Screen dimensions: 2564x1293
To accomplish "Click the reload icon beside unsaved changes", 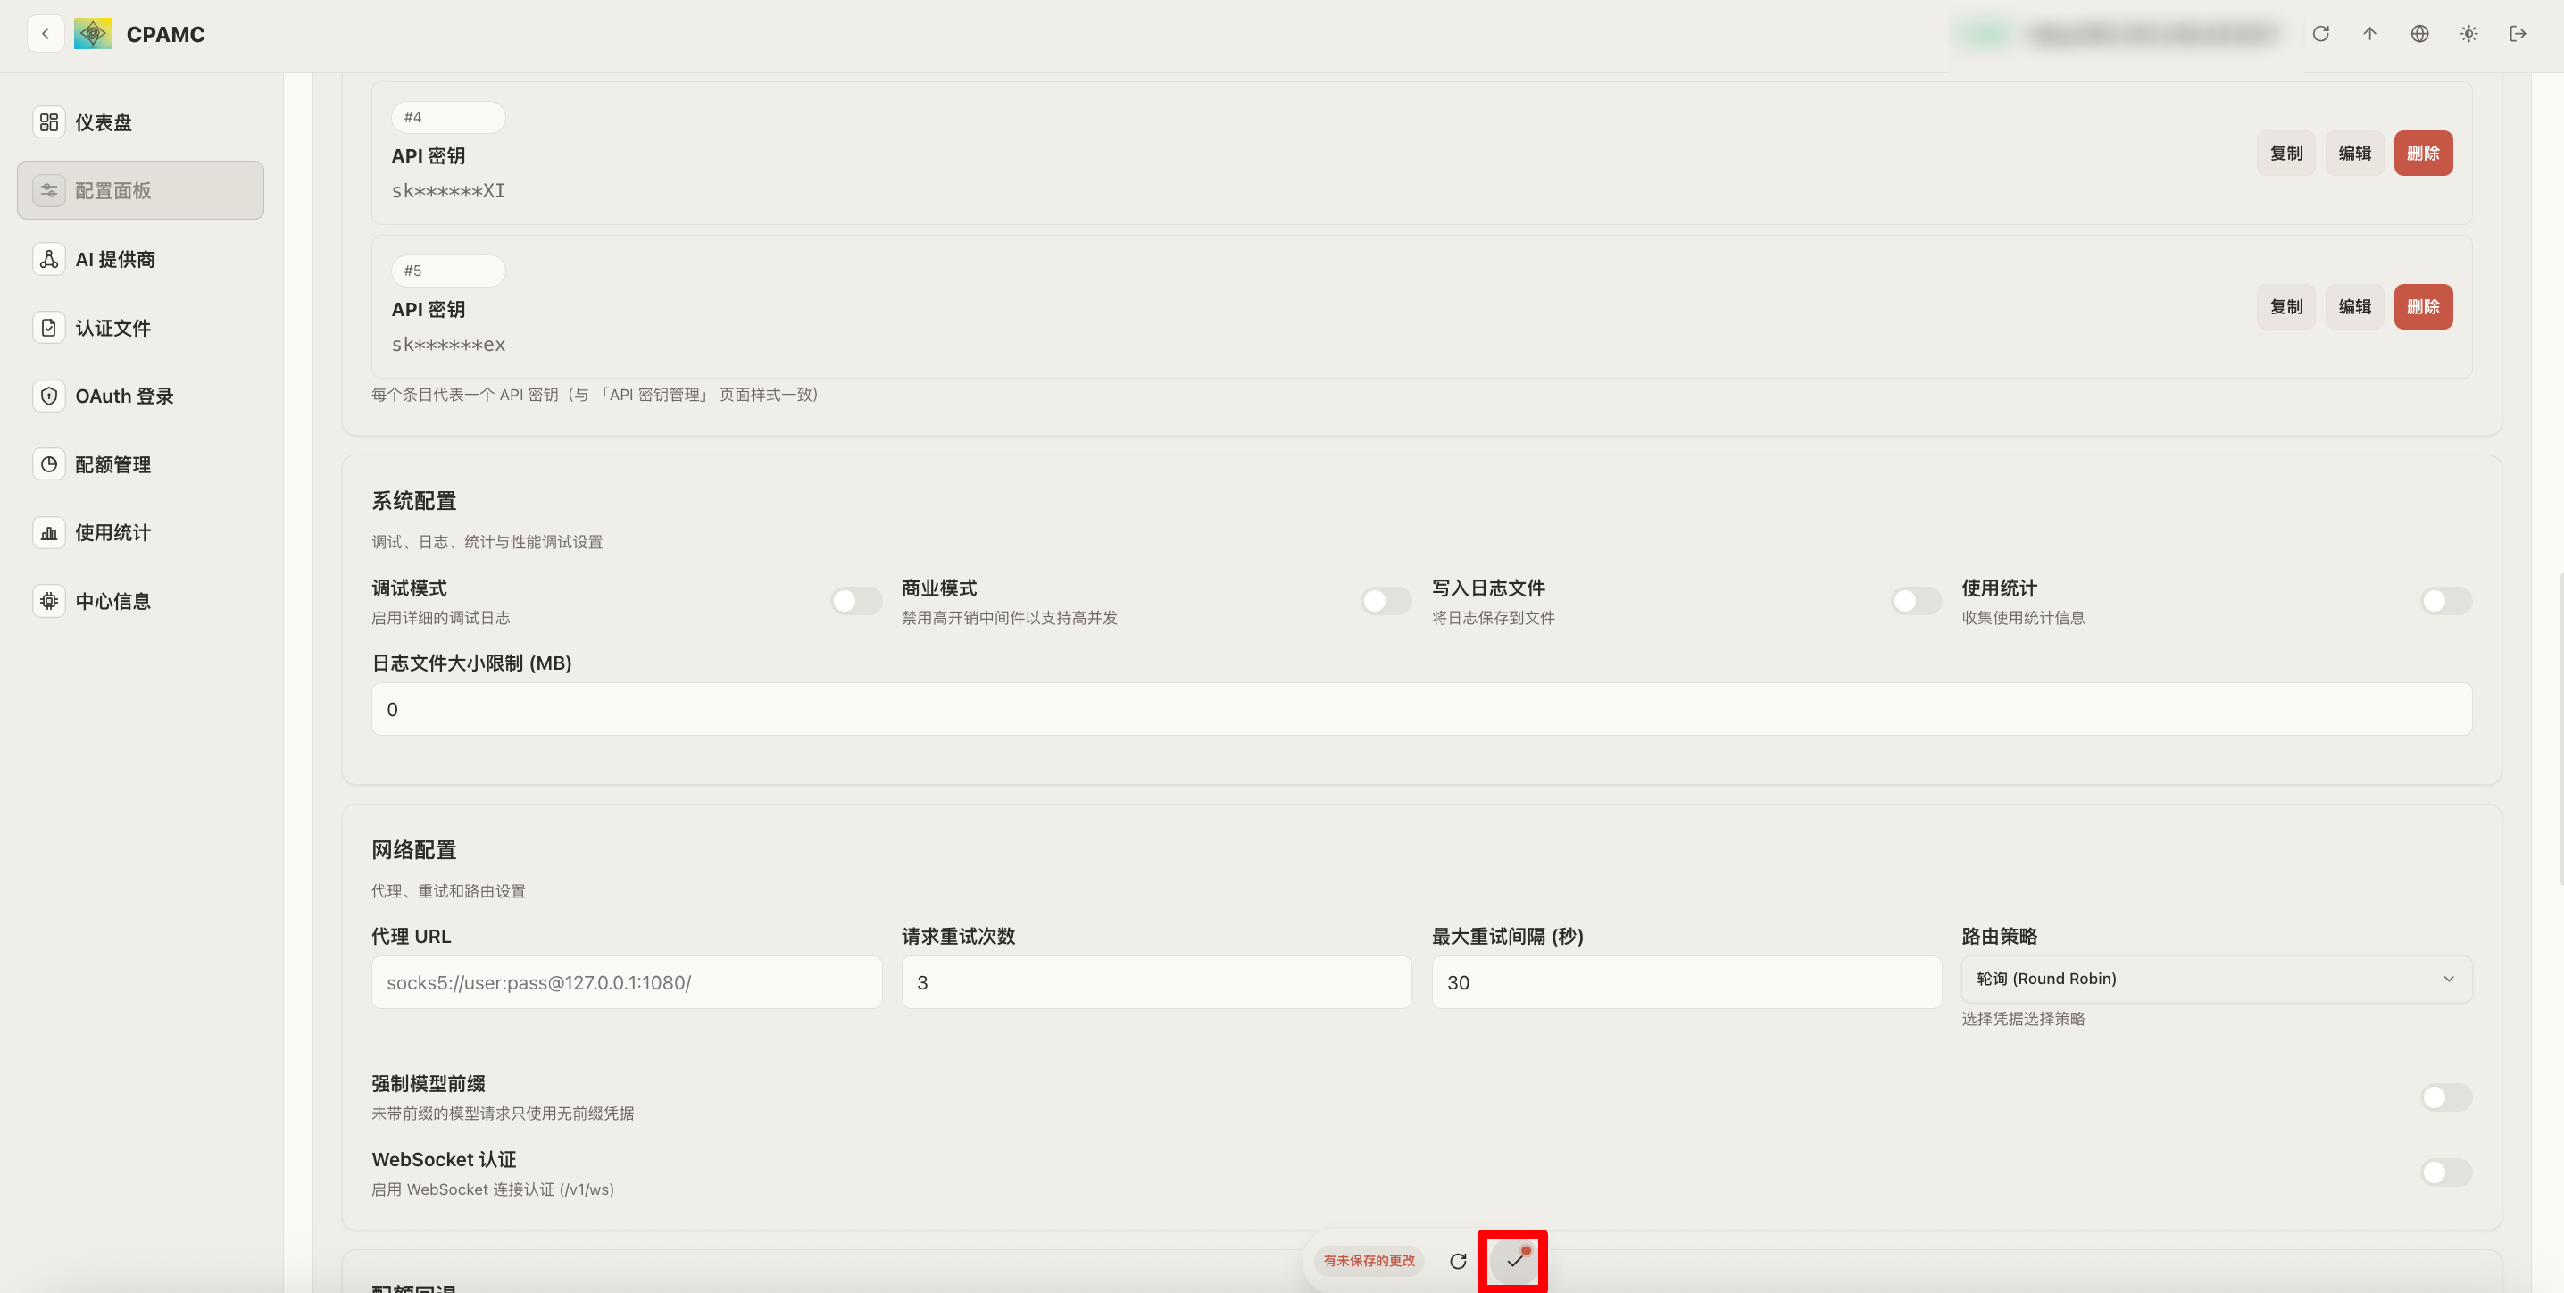I will [x=1458, y=1261].
